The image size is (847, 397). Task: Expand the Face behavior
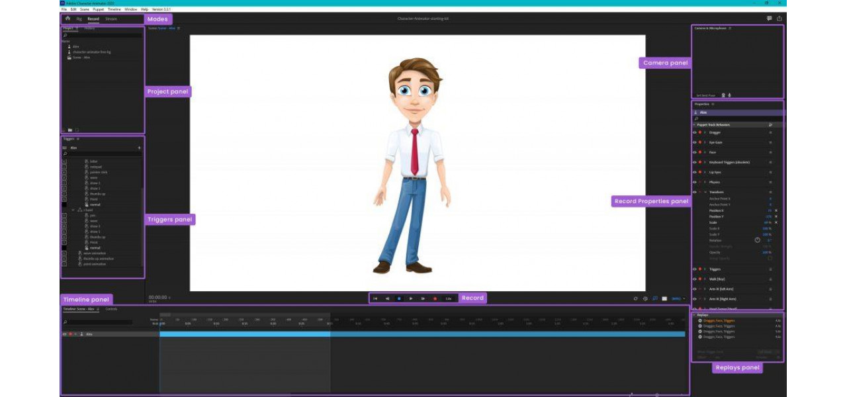[705, 152]
